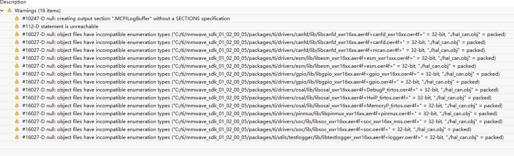Click warning icon of DebugP_tirtos.oer4f entry
Image resolution: width=514 pixels, height=156 pixels.
point(17,90)
